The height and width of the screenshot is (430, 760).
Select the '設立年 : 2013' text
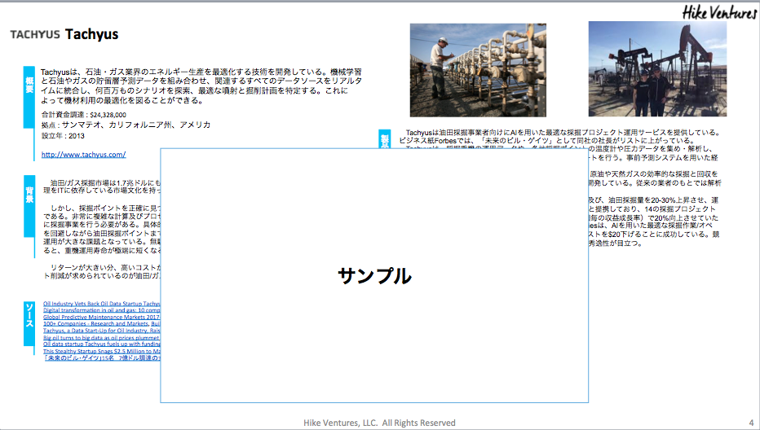point(63,135)
